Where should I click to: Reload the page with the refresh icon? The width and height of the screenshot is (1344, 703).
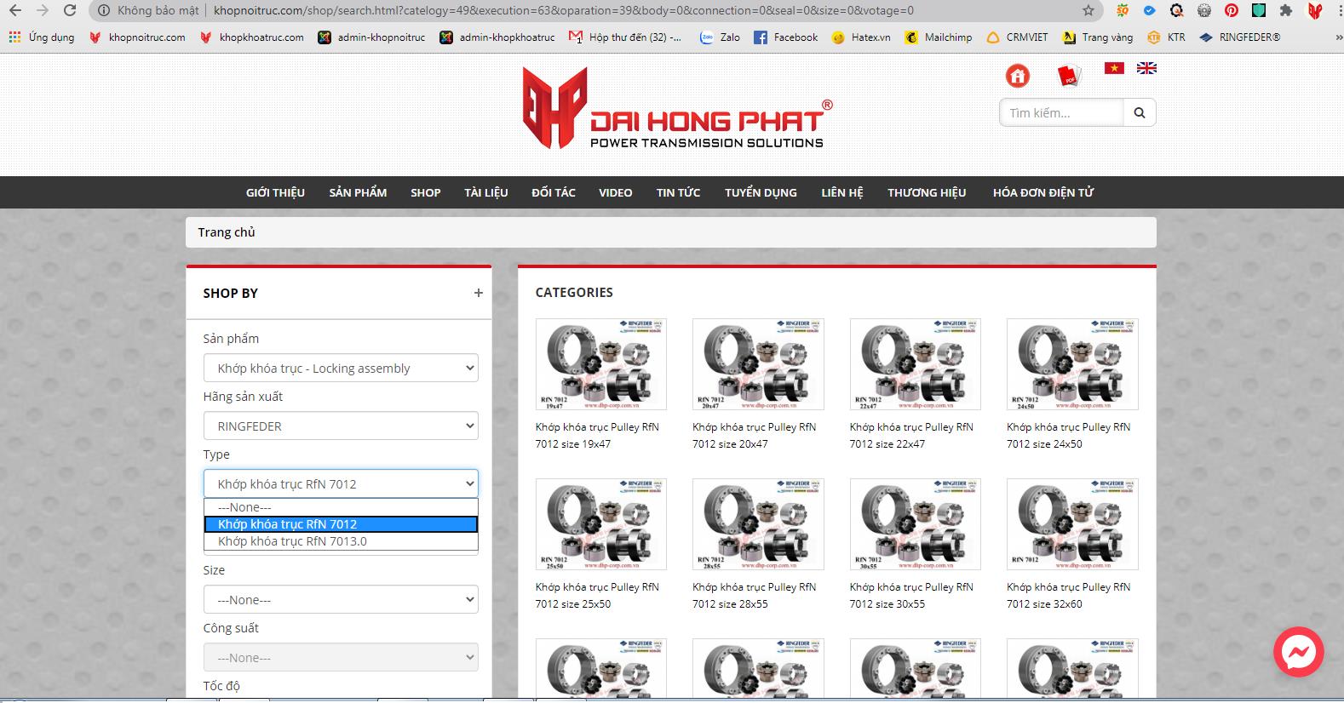tap(71, 10)
